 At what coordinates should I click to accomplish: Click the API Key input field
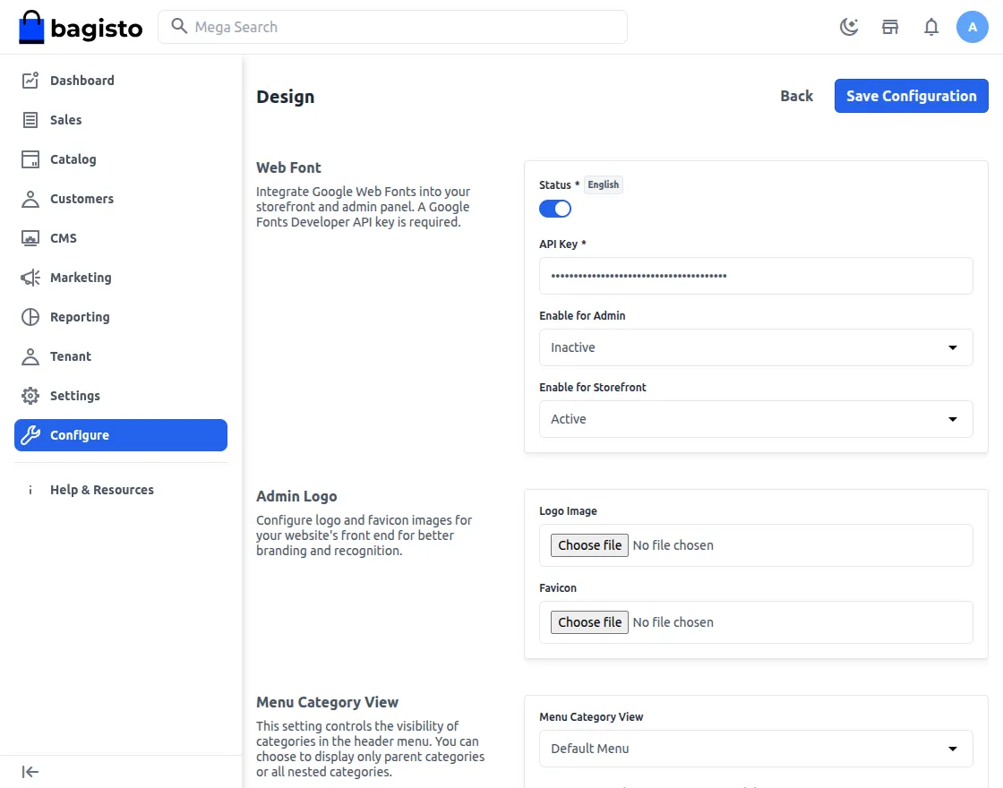point(756,276)
